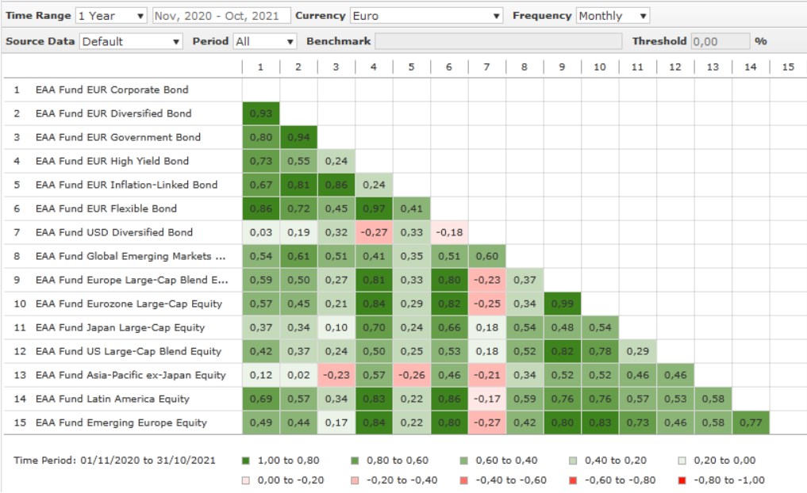807x493 pixels.
Task: Click the date range field Nov 2020 - Oct 2021
Action: 220,16
